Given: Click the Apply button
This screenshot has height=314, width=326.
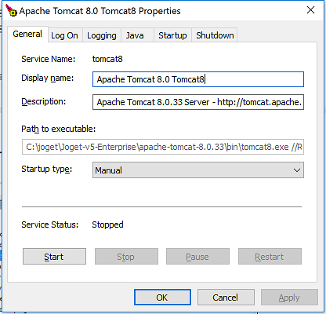Looking at the screenshot, I should (x=289, y=298).
